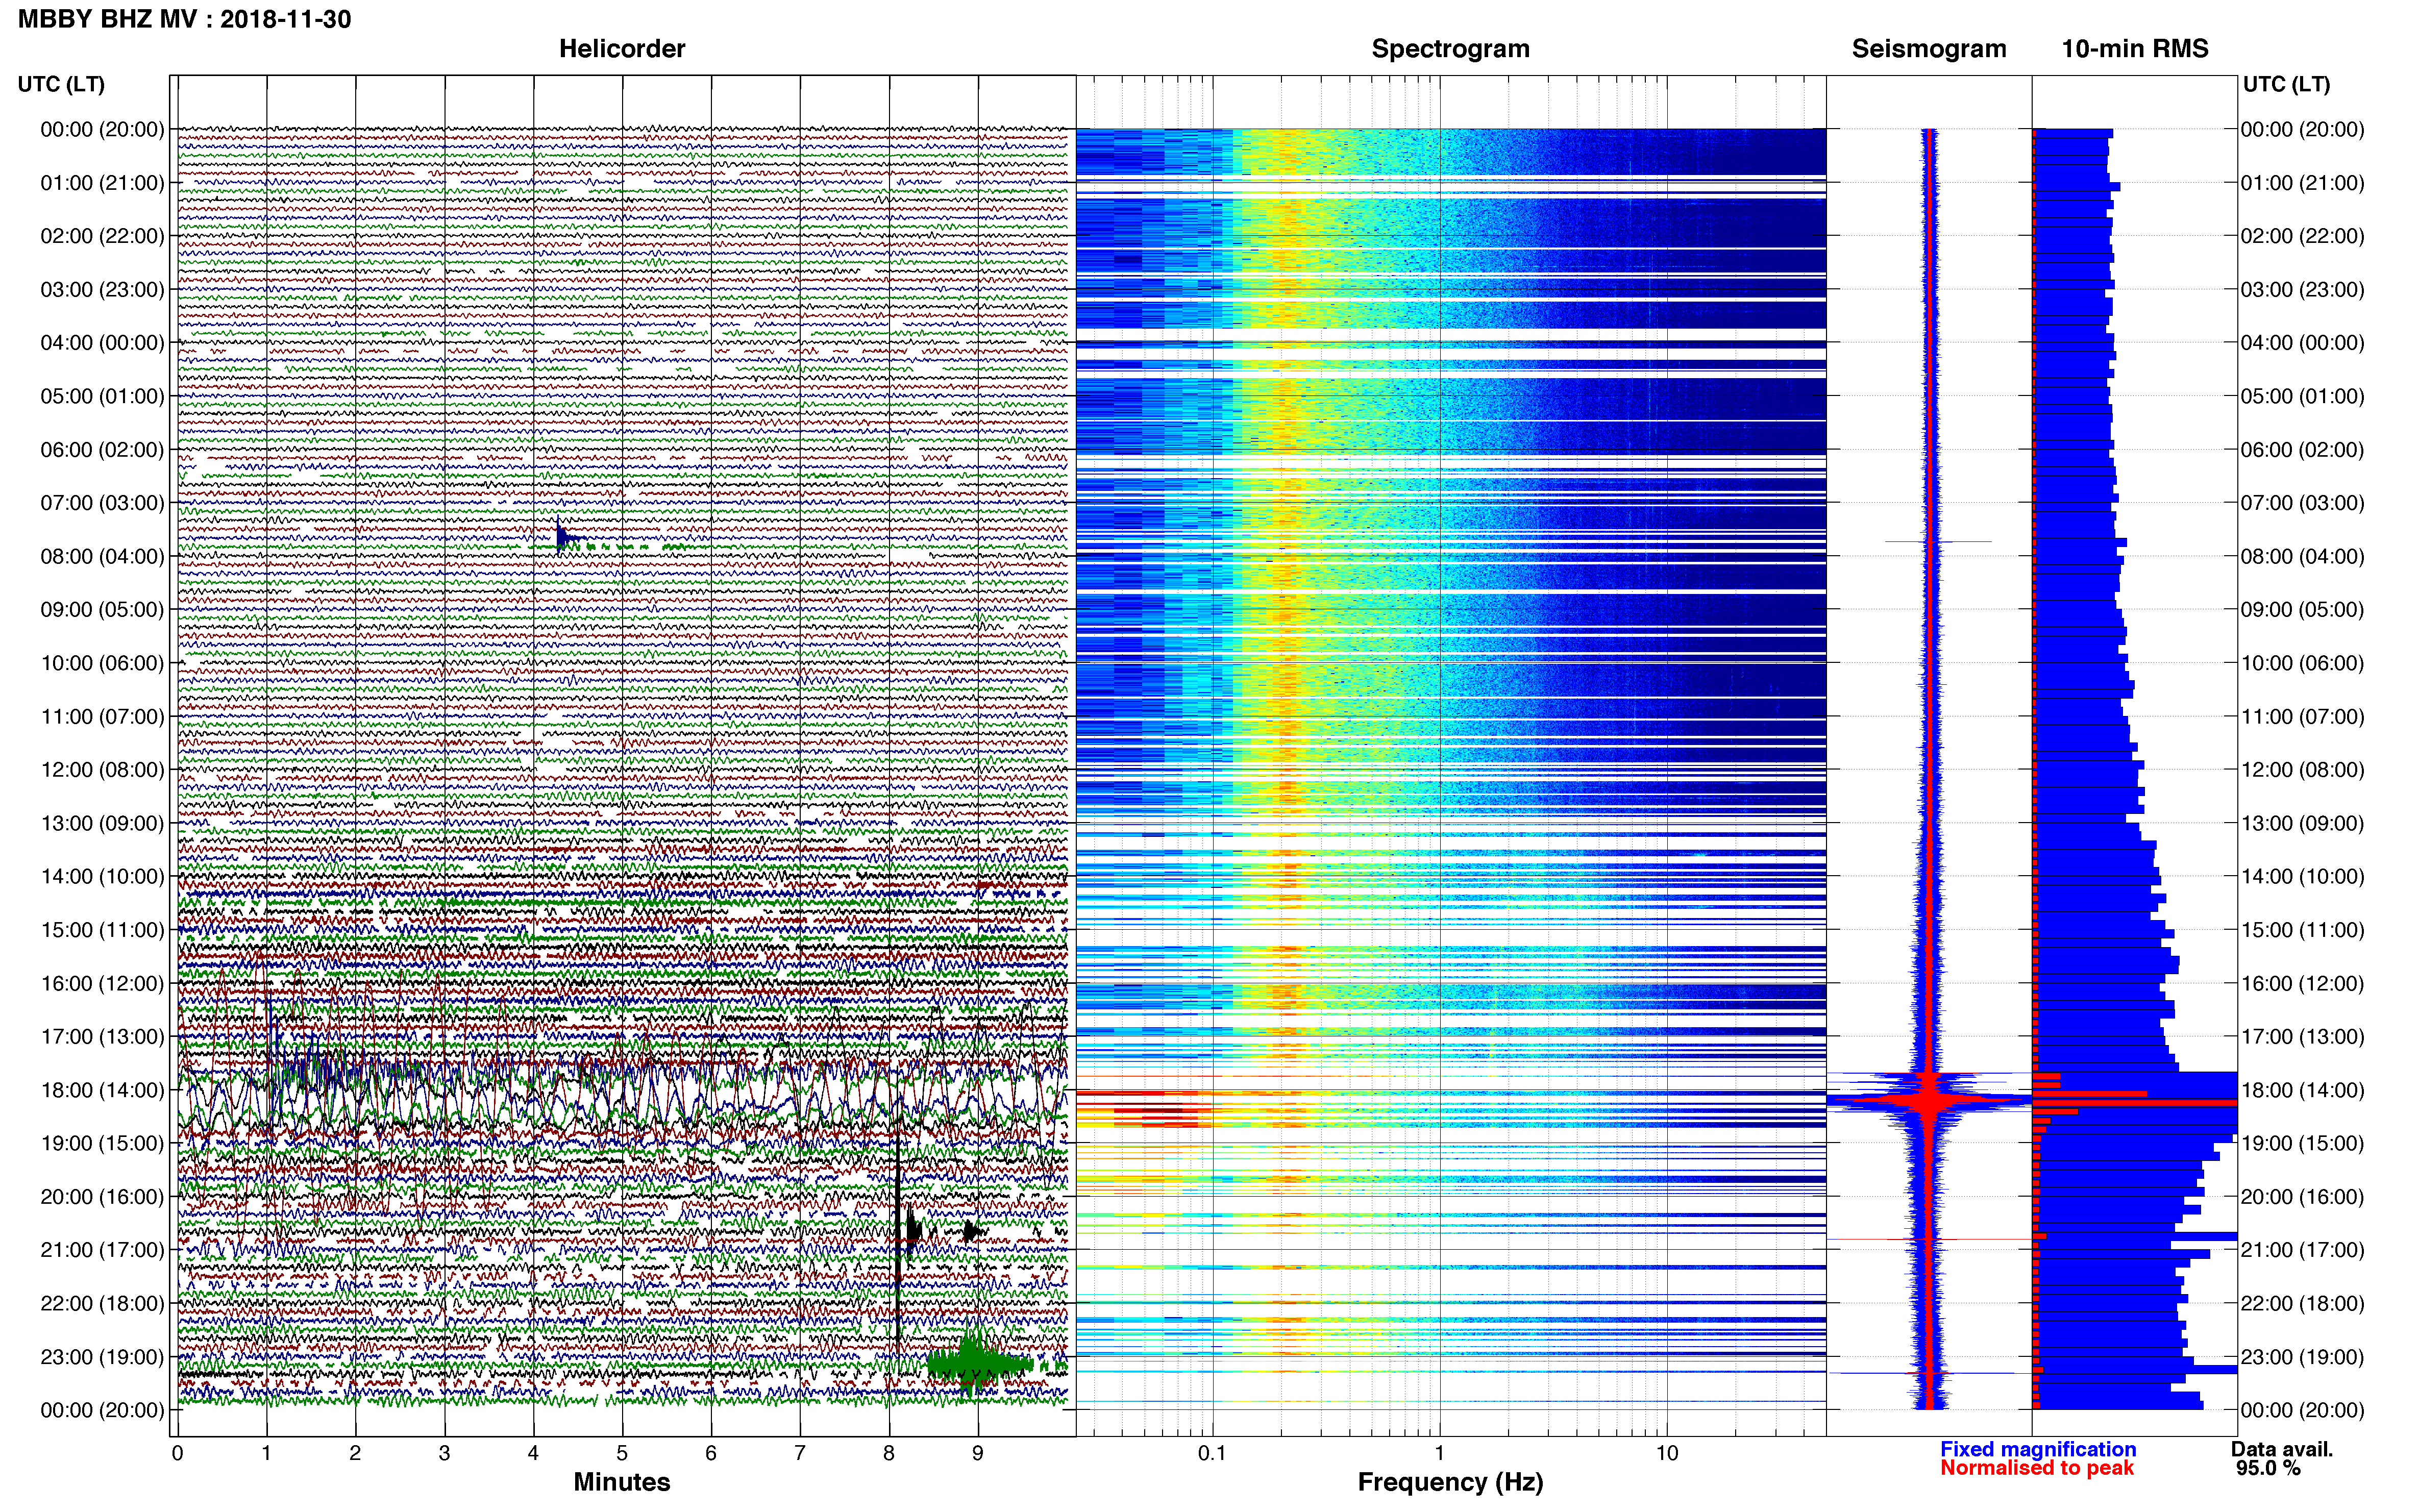
Task: Click the 0.1 frequency tick label
Action: pyautogui.click(x=1212, y=1453)
